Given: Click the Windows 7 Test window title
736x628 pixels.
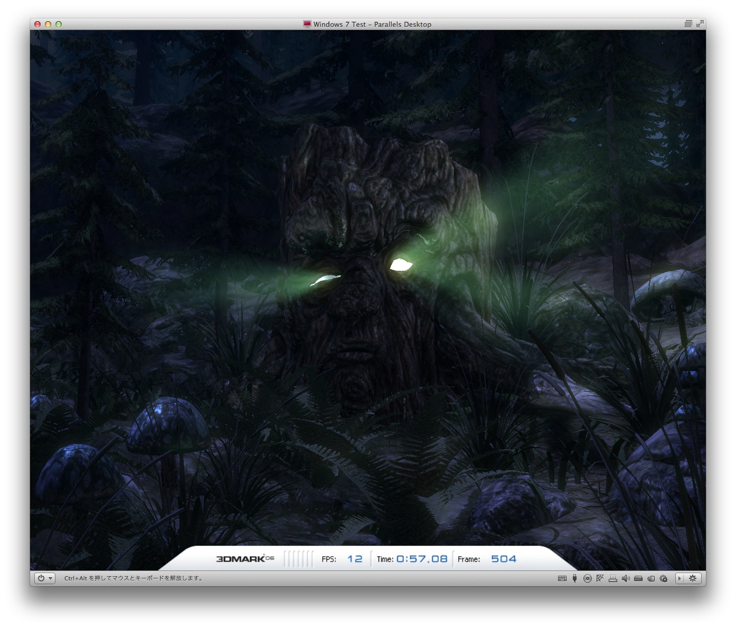Looking at the screenshot, I should point(372,24).
